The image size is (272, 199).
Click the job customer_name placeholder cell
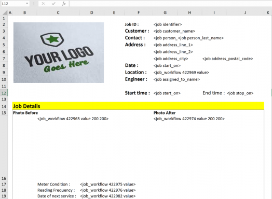(x=174, y=31)
